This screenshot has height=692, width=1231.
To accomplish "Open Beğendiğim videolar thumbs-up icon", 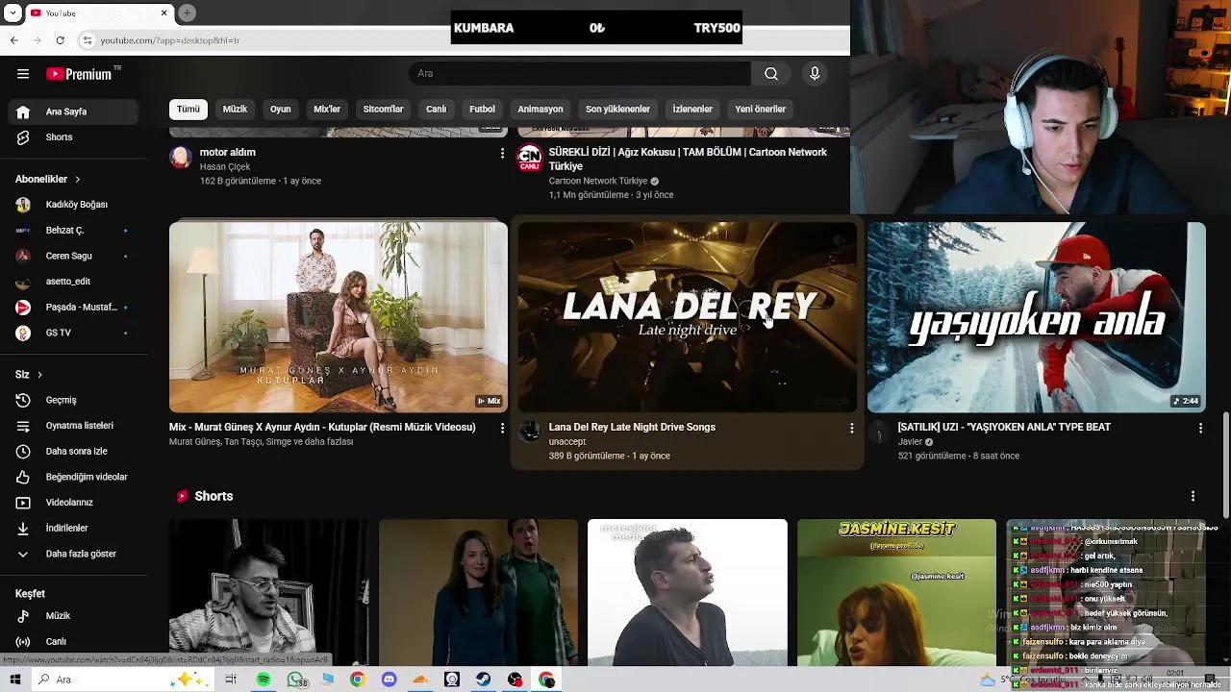I will point(23,477).
